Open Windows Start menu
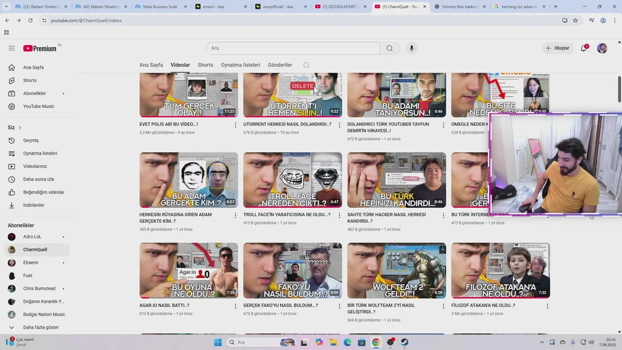 tap(218, 342)
